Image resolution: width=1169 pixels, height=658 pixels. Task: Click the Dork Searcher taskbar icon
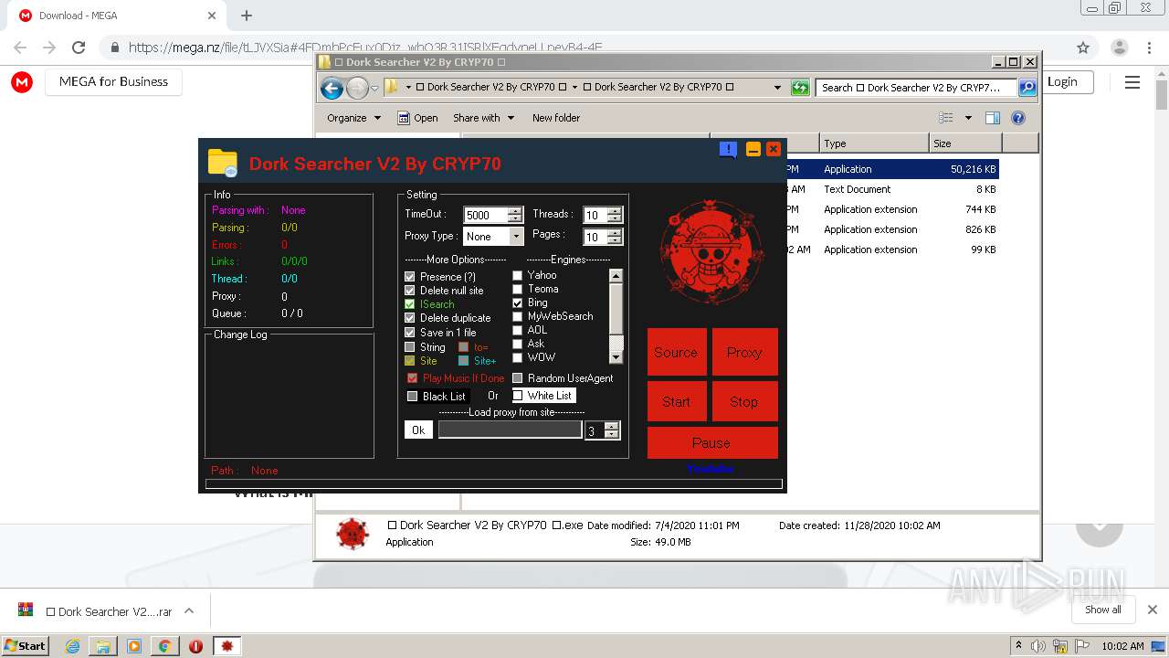point(227,646)
